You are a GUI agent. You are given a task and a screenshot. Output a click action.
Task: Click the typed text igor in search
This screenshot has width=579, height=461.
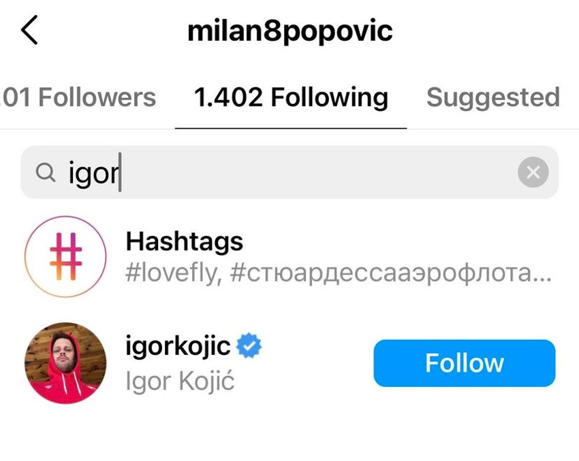92,172
